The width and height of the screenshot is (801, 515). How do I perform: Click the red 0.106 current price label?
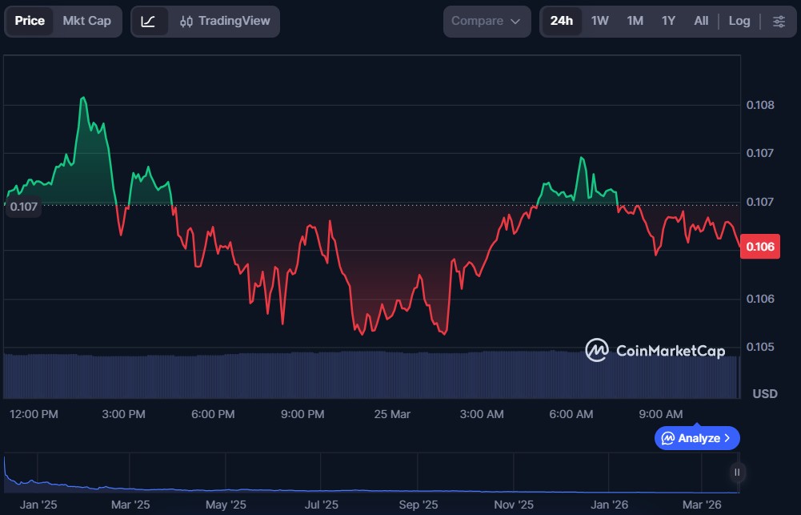tap(759, 247)
